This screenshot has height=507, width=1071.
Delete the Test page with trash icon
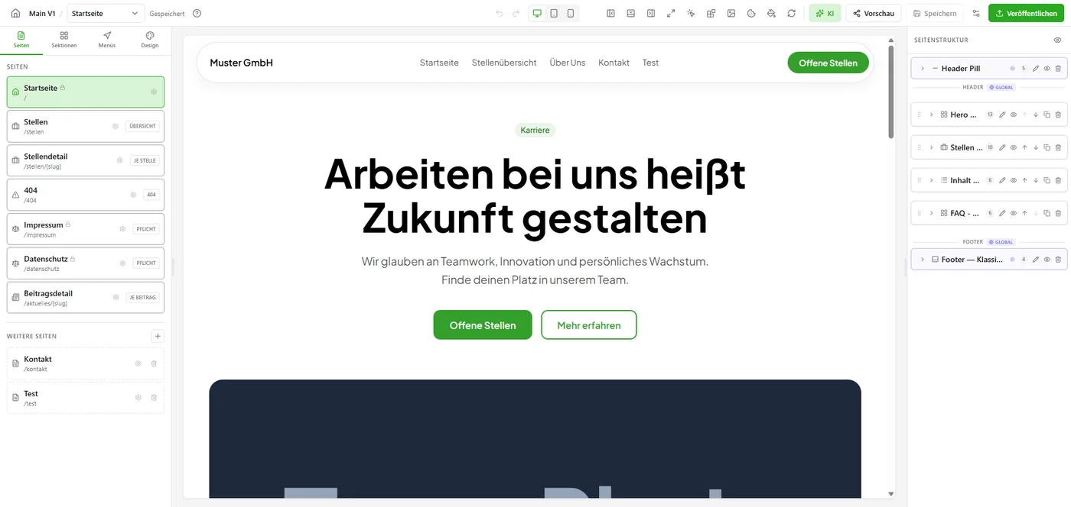pos(154,398)
